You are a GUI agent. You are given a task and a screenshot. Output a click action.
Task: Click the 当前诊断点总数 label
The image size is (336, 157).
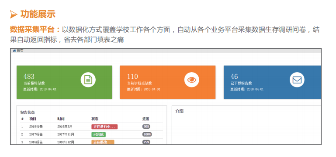(x=139, y=83)
